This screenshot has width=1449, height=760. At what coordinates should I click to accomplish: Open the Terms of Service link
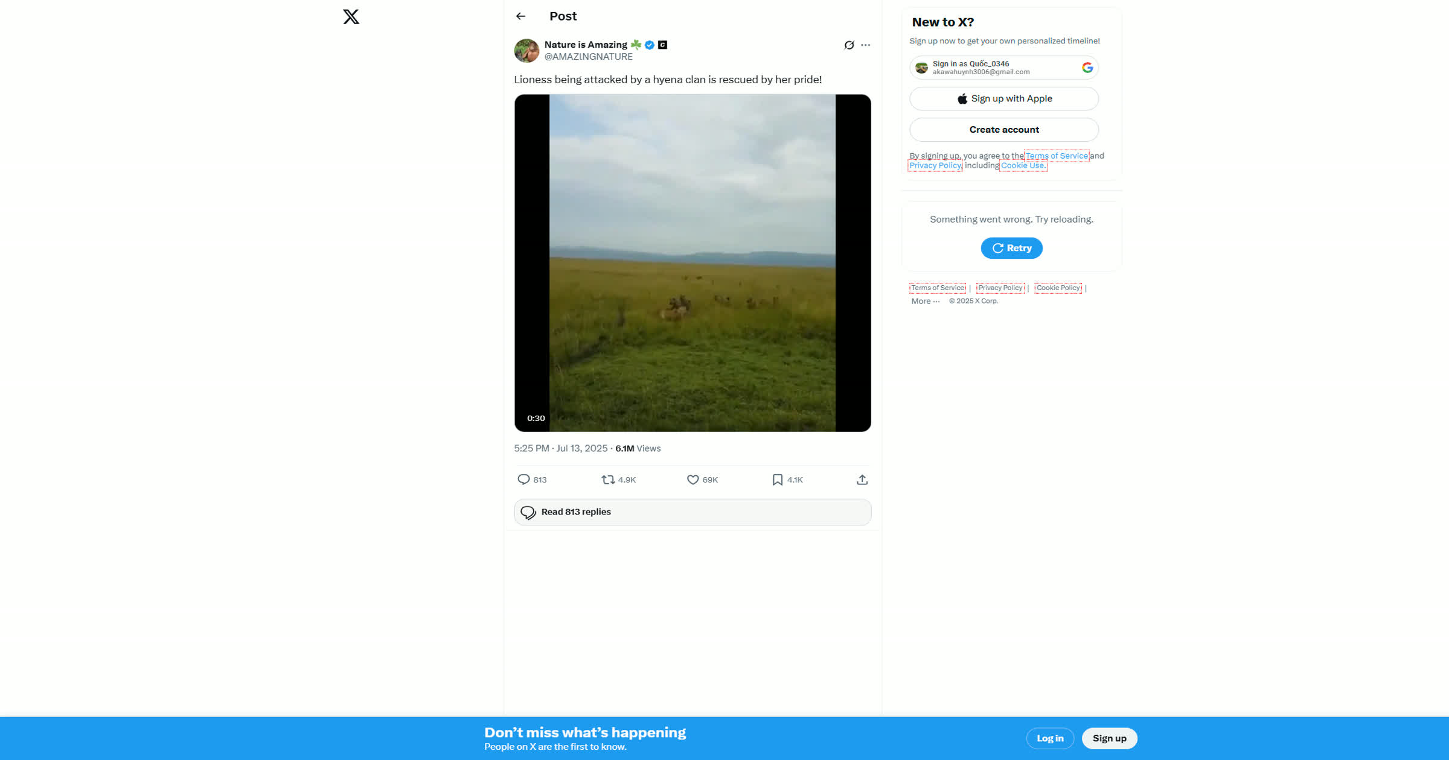[x=1057, y=156]
